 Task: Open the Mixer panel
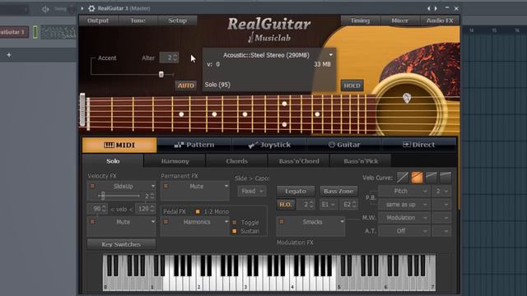pos(399,21)
